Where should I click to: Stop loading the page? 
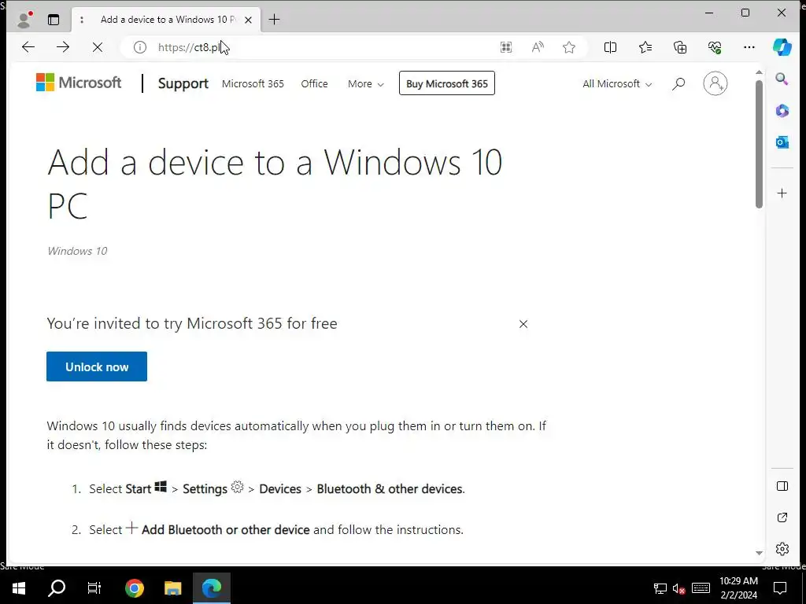pos(97,47)
